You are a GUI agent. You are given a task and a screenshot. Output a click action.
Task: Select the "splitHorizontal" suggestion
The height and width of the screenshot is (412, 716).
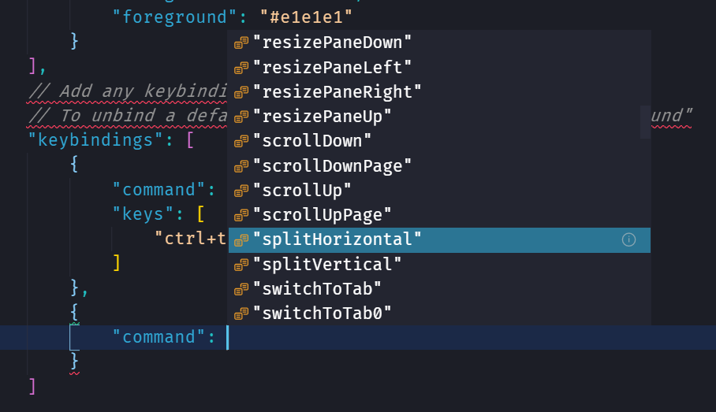click(x=337, y=239)
